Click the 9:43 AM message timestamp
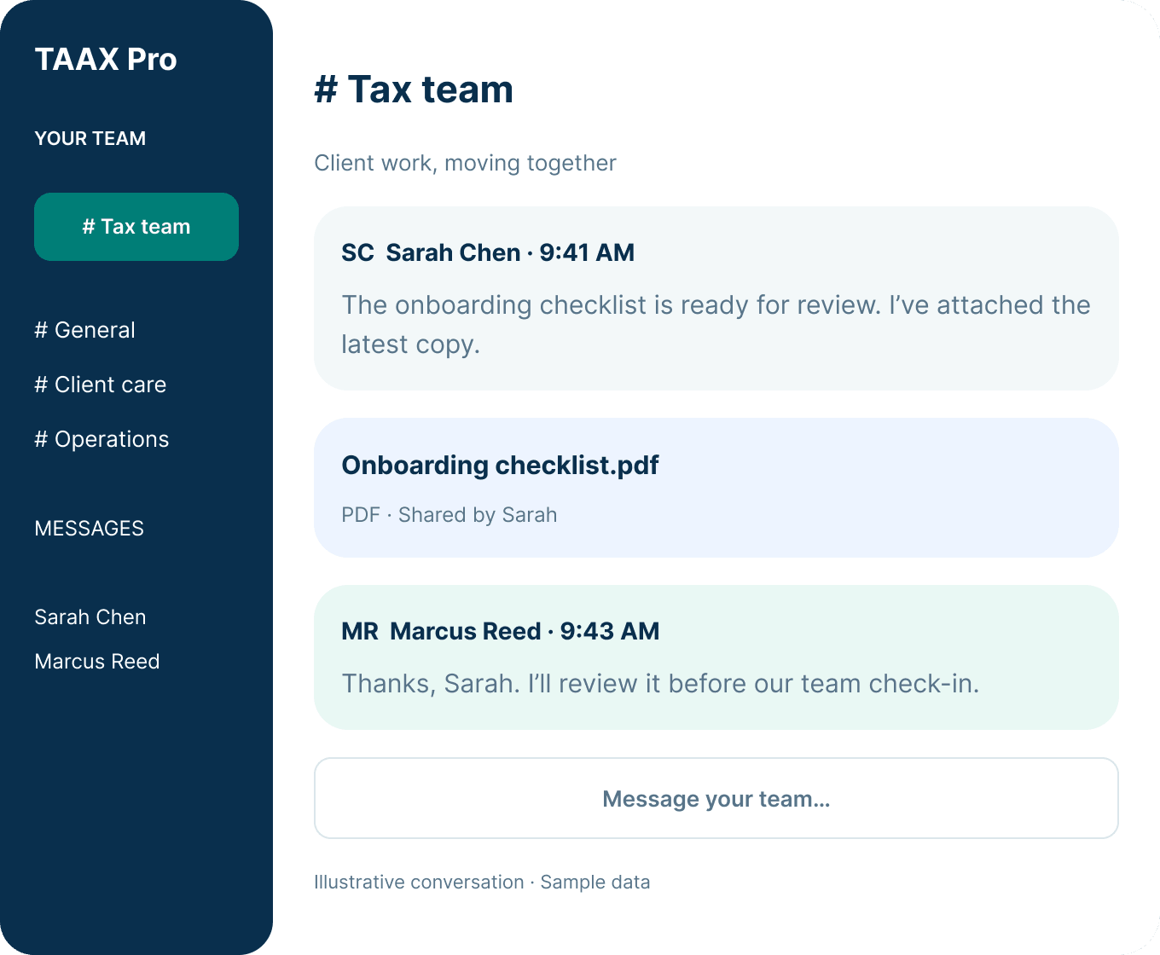This screenshot has height=955, width=1160. click(610, 631)
